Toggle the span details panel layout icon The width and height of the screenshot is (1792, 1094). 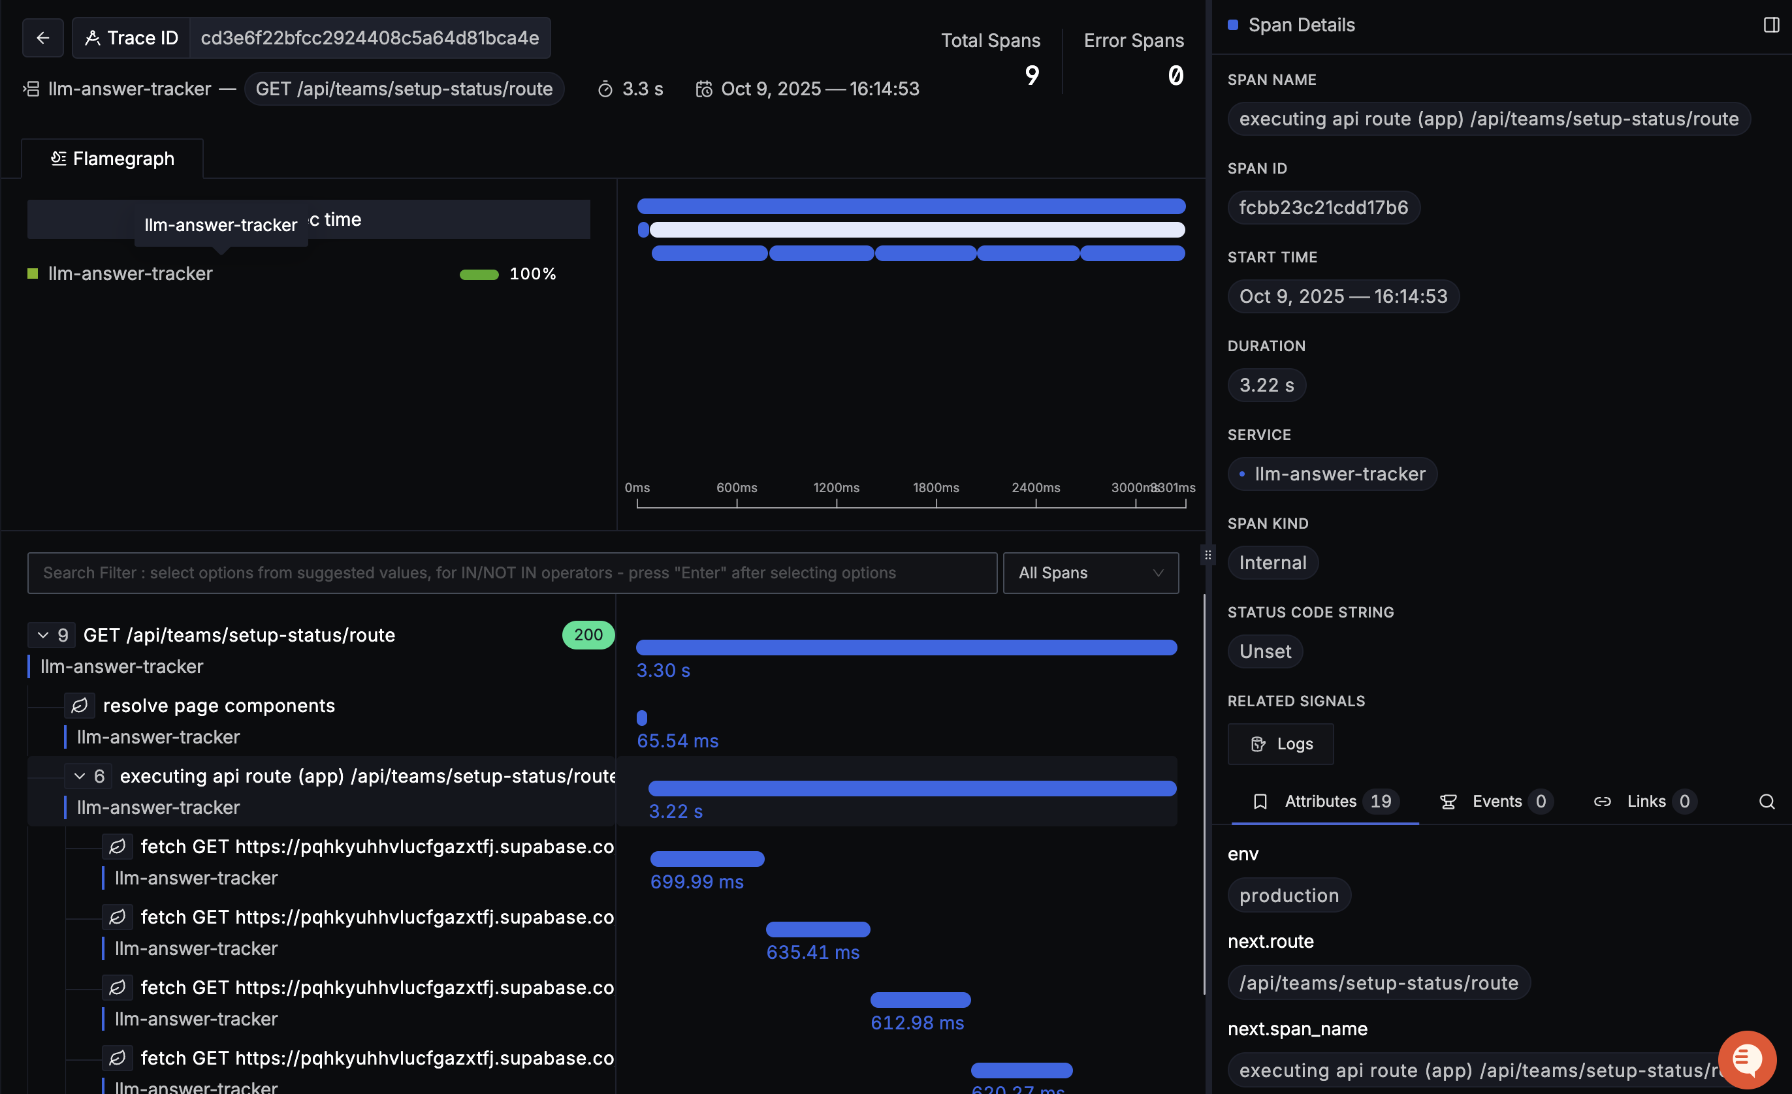[1771, 25]
